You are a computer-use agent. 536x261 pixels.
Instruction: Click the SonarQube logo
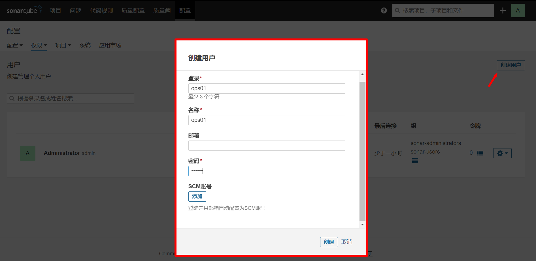24,10
